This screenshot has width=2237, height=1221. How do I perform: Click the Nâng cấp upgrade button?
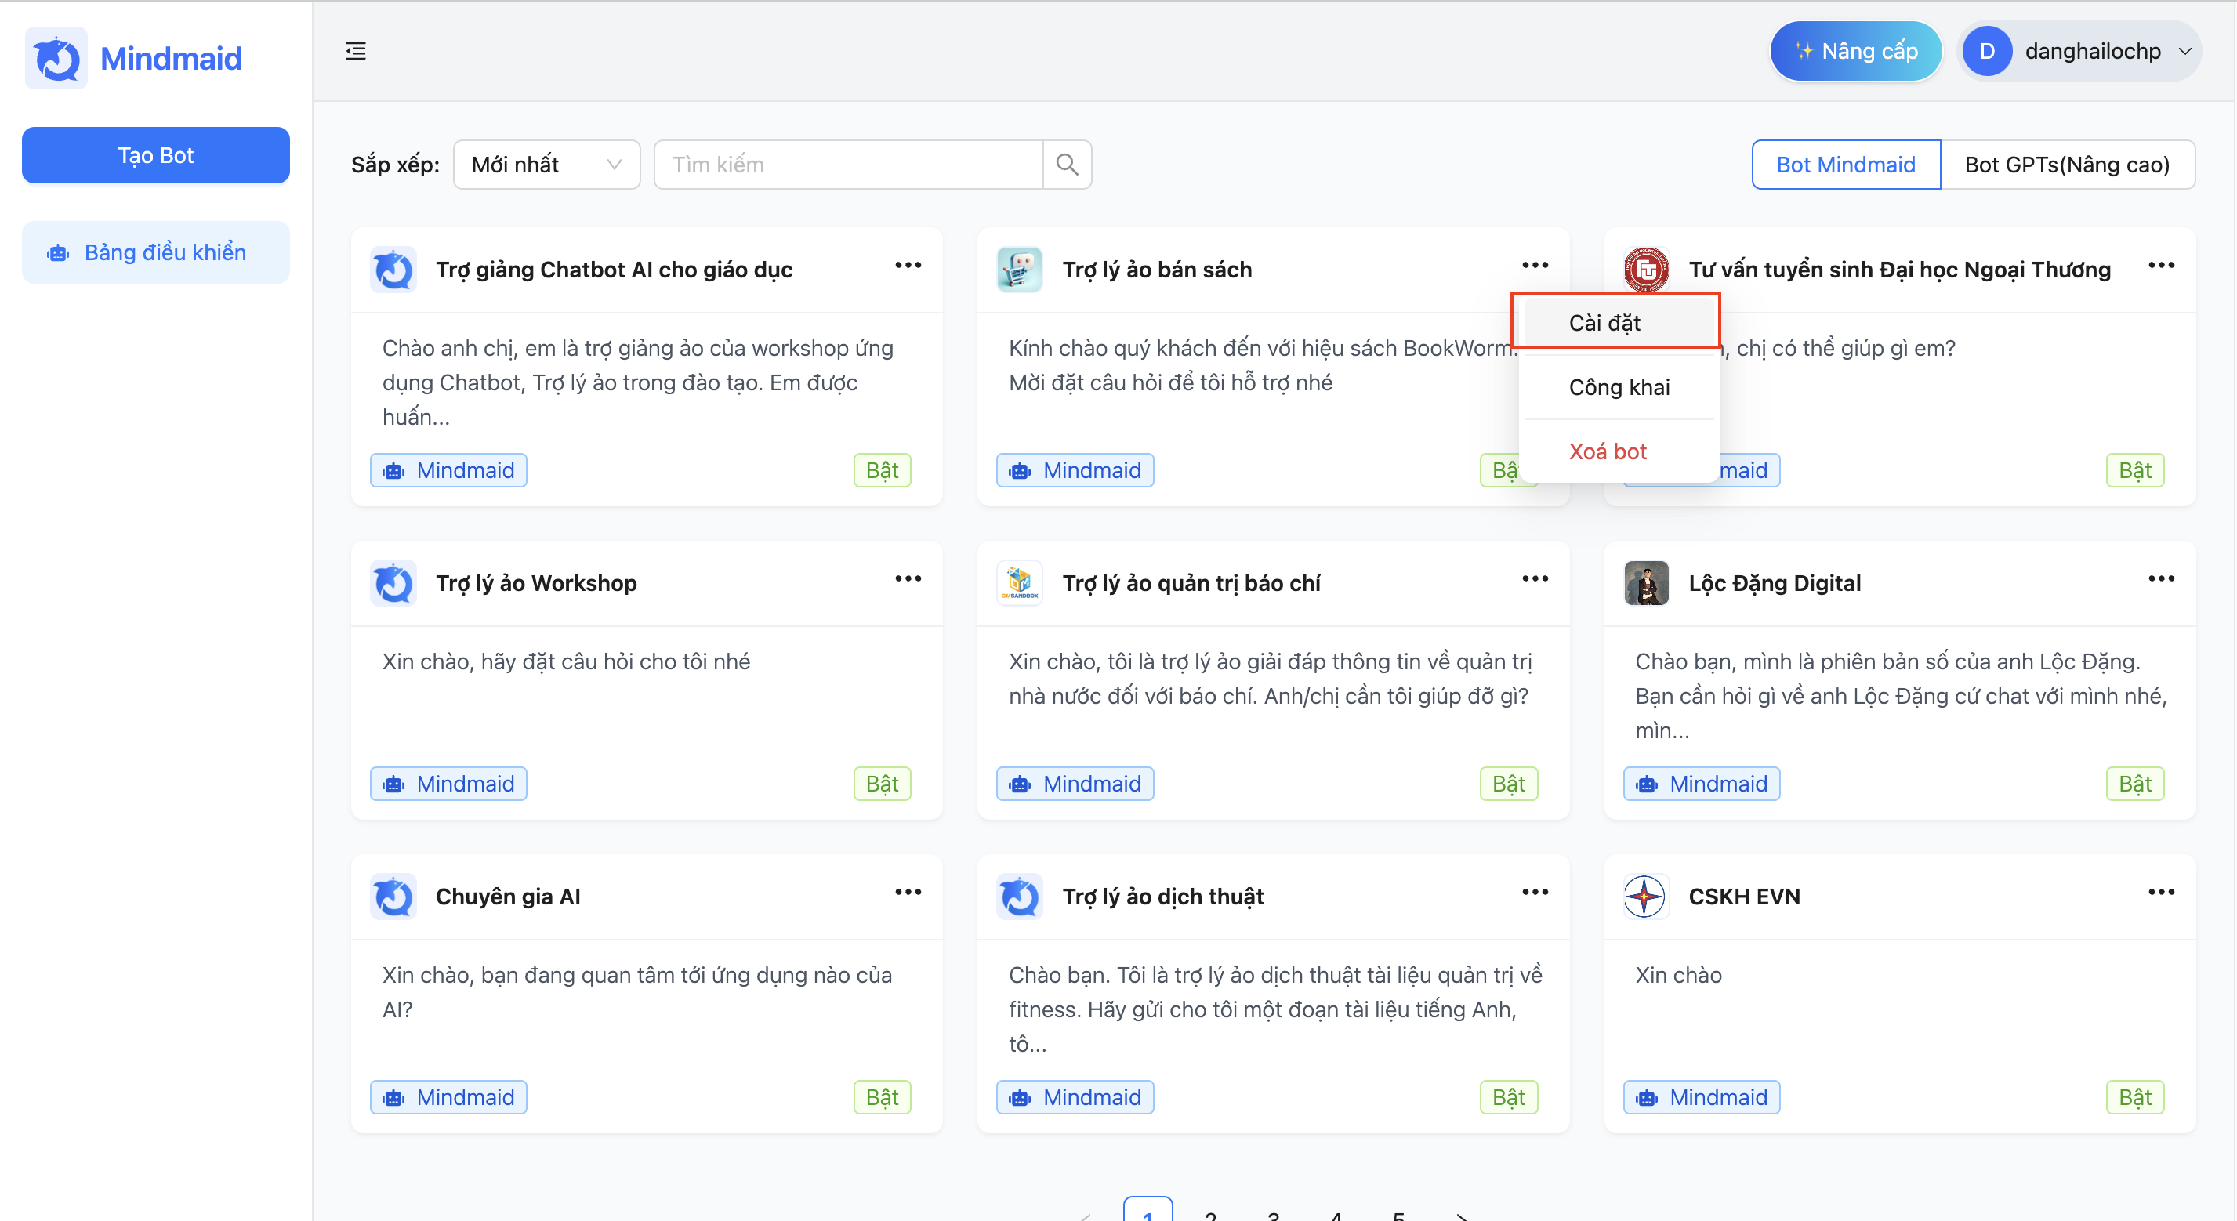tap(1855, 51)
